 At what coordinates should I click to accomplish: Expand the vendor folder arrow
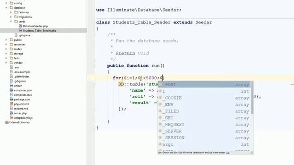(6, 63)
